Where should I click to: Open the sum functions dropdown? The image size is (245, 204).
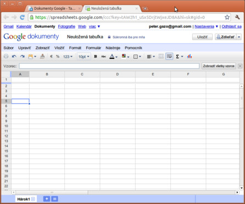(179, 57)
